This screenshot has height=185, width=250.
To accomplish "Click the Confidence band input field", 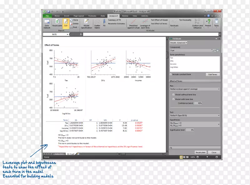I will point(198,103).
